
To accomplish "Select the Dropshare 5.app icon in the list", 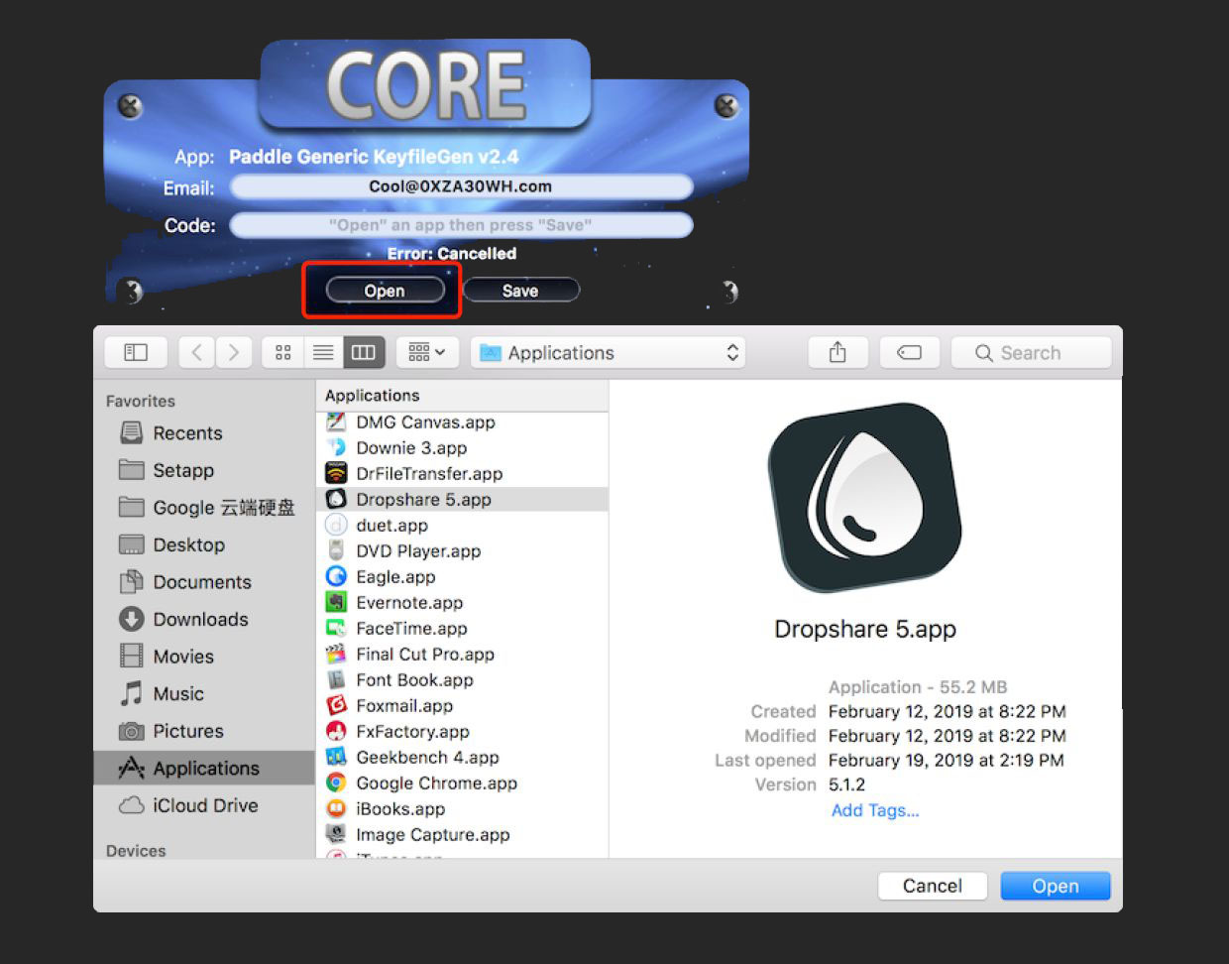I will [x=336, y=500].
